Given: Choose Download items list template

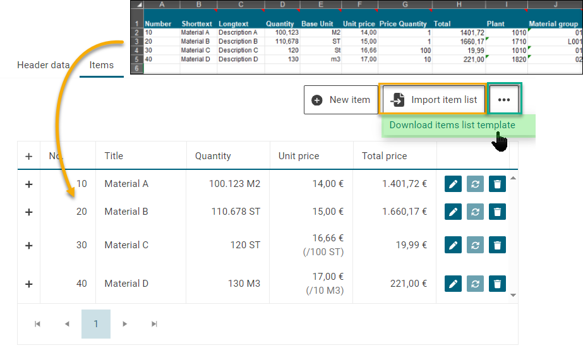Looking at the screenshot, I should coord(452,125).
